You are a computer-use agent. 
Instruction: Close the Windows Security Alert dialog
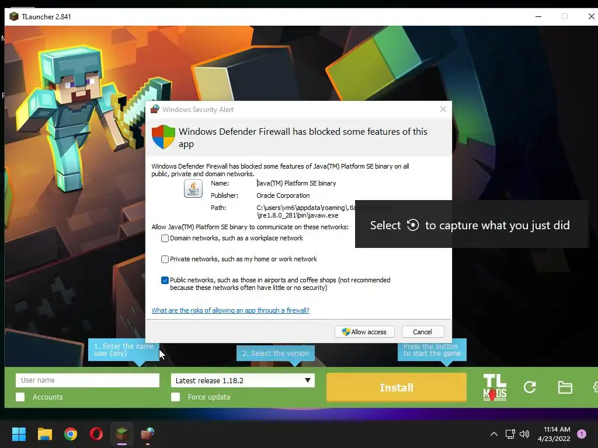(443, 109)
